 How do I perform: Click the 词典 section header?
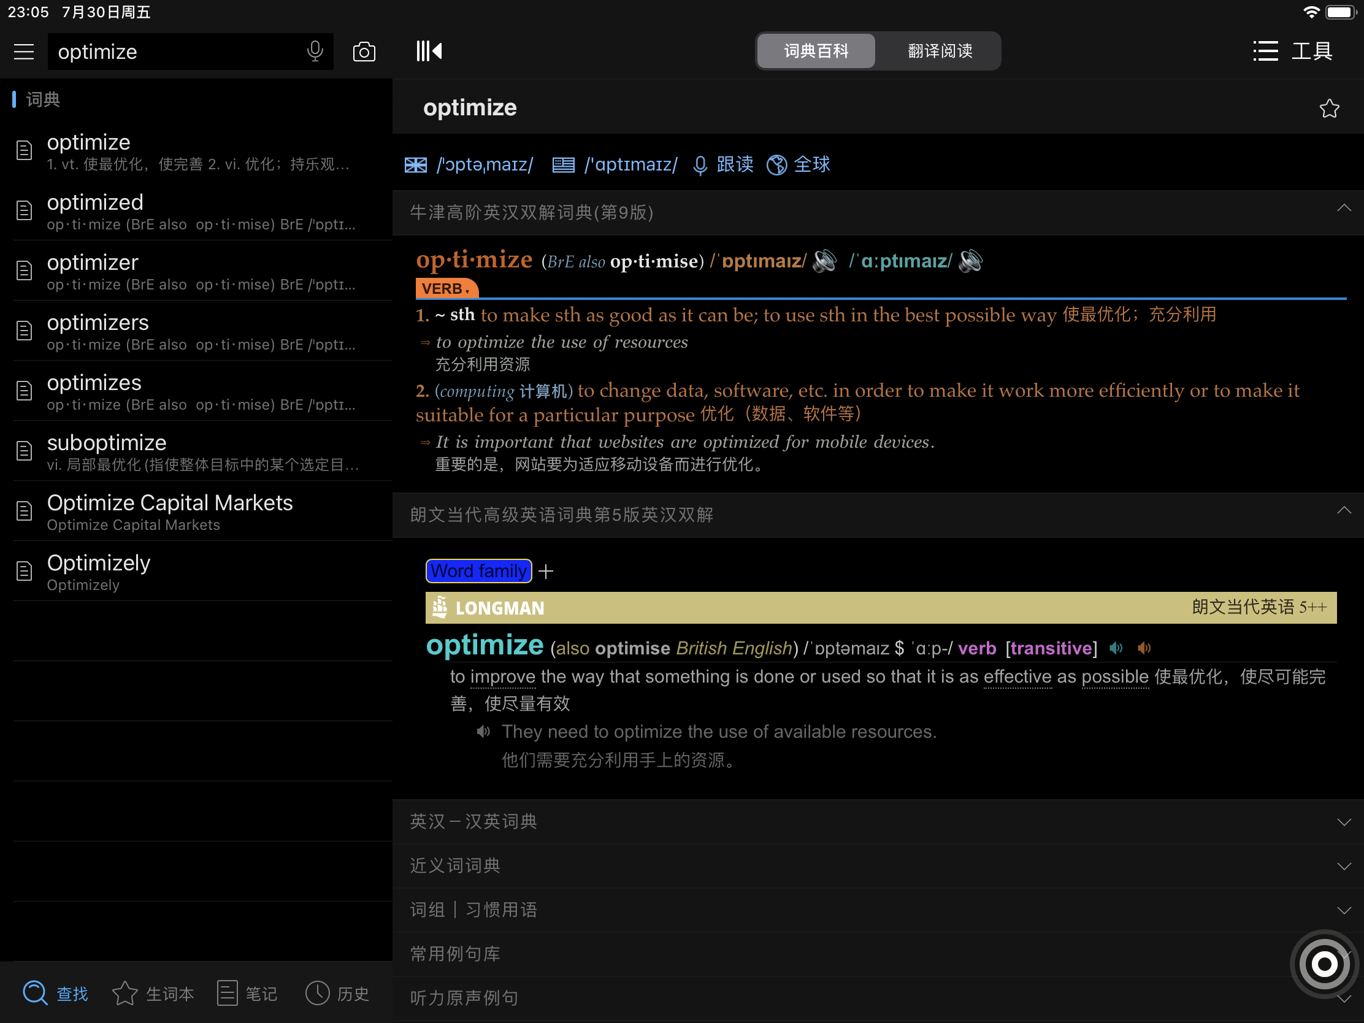pos(42,99)
